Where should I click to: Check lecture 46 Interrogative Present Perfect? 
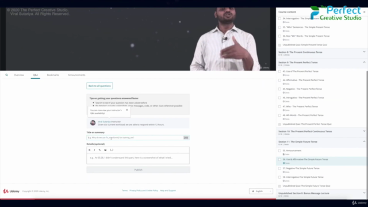click(279, 98)
